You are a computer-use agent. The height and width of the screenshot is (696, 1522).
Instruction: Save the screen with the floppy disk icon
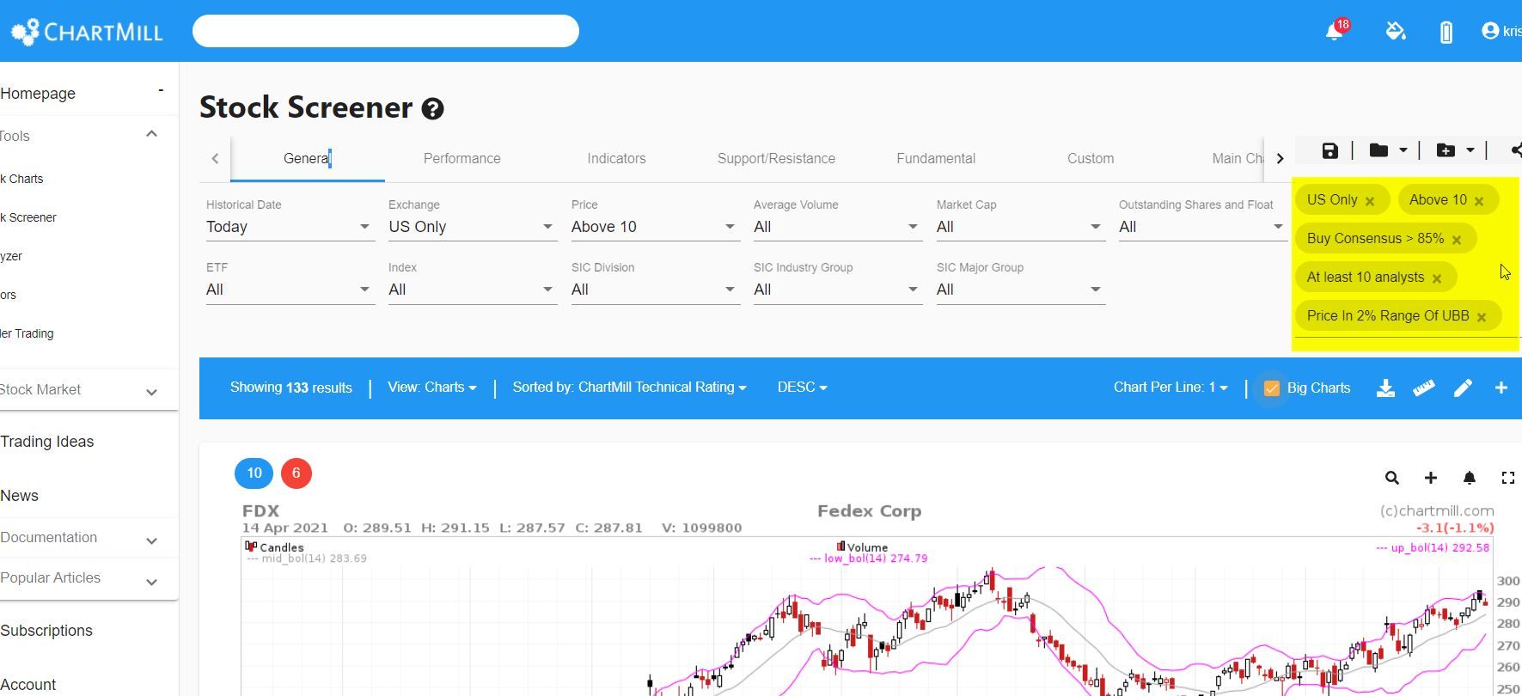(x=1329, y=150)
